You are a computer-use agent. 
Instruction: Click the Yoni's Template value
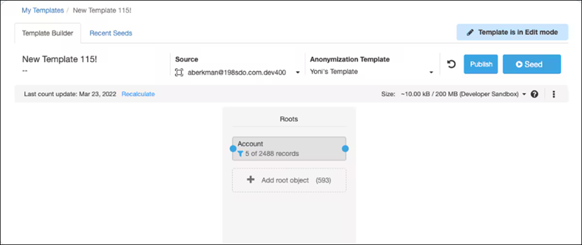pos(334,72)
